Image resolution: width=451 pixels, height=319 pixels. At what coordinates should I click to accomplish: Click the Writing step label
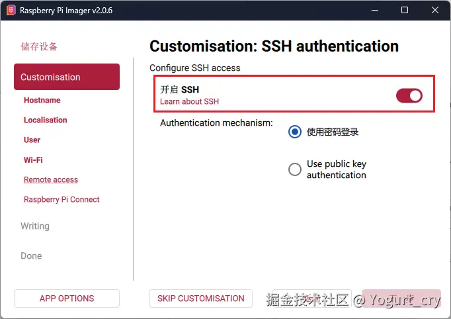(35, 226)
